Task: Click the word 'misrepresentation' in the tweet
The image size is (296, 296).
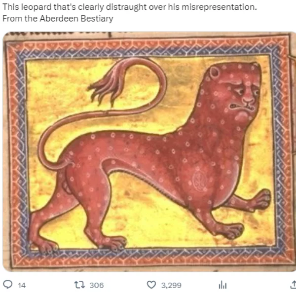Action: tap(218, 7)
